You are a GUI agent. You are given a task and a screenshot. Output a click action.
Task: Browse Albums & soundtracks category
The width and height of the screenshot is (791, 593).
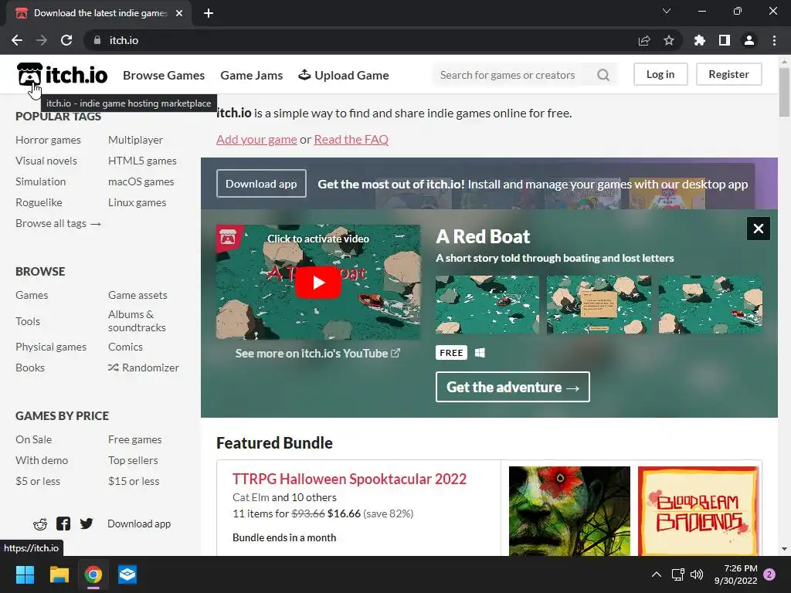click(x=137, y=320)
